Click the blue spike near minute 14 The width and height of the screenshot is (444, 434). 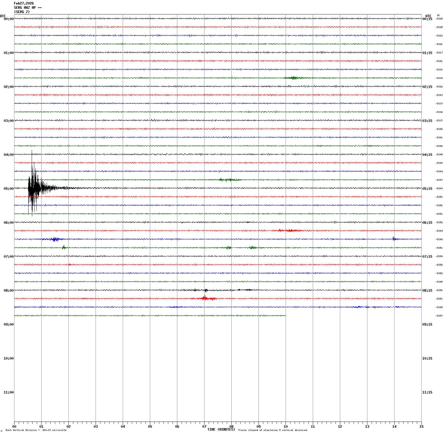point(394,239)
